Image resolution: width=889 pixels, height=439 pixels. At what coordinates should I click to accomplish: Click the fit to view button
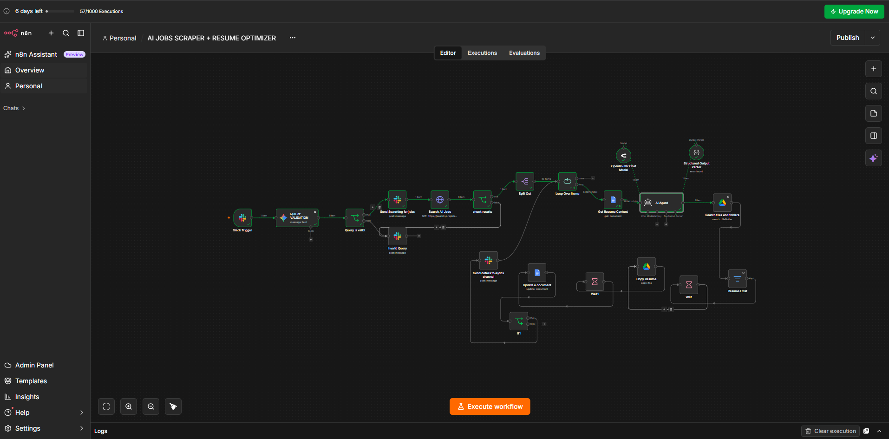[106, 406]
